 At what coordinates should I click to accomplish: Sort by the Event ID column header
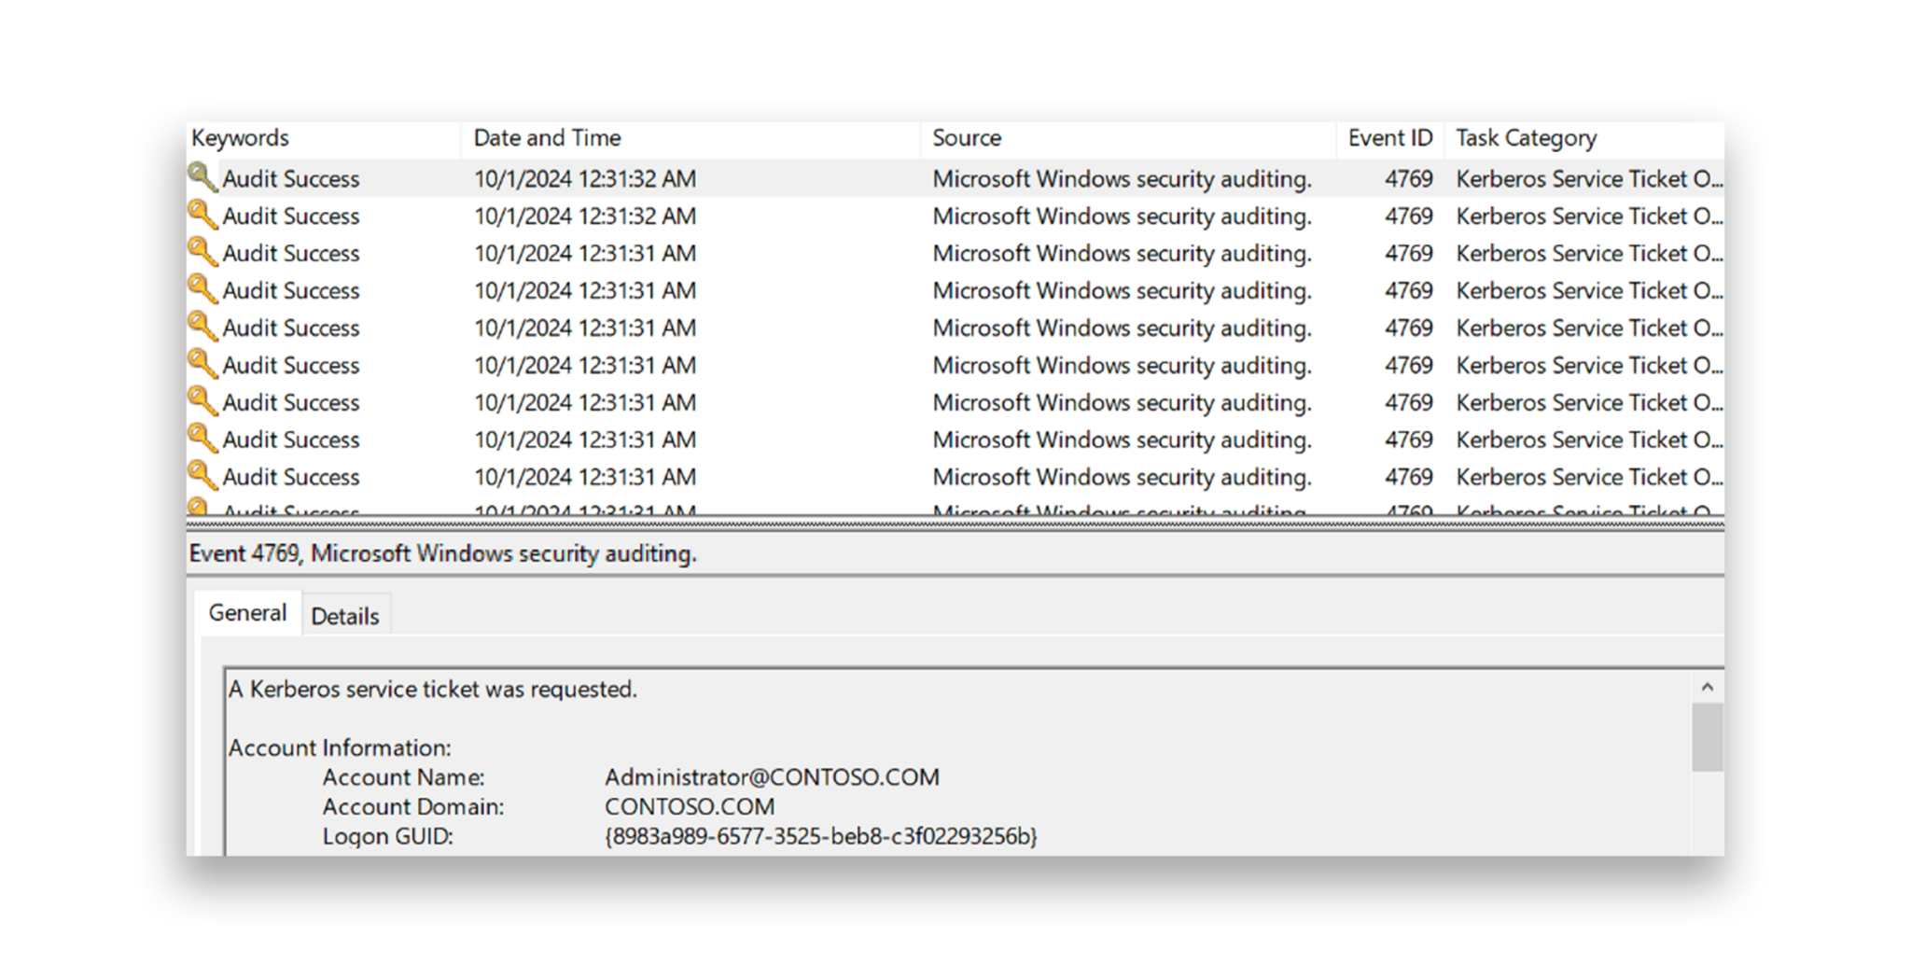[1389, 137]
